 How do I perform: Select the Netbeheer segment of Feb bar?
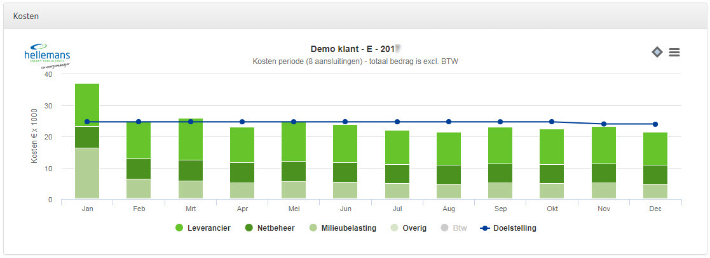pos(139,169)
